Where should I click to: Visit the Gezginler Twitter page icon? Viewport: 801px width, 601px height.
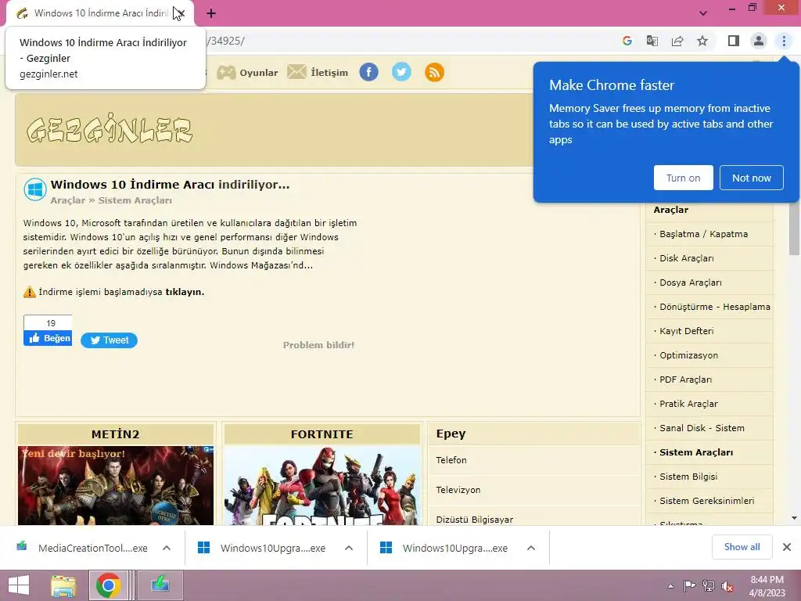tap(401, 72)
